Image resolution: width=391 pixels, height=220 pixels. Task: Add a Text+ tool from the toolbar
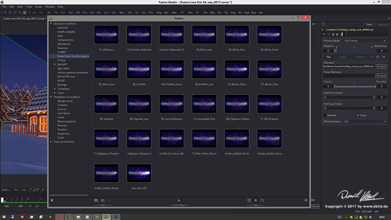tap(63, 13)
